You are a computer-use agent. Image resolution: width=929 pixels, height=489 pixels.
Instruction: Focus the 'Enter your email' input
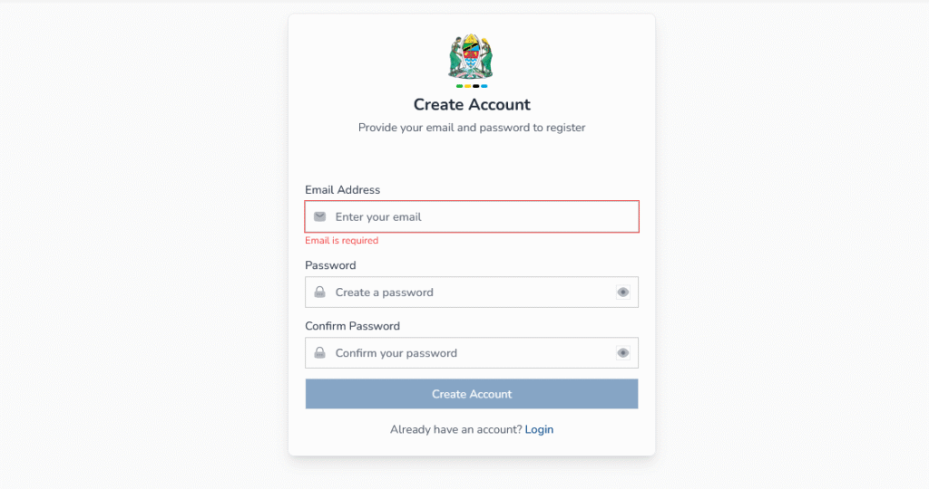pyautogui.click(x=472, y=216)
